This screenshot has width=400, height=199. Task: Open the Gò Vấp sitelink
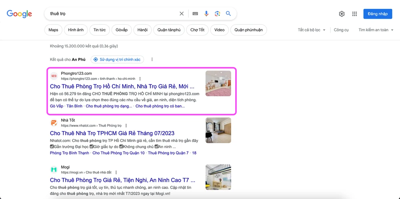[x=57, y=106]
